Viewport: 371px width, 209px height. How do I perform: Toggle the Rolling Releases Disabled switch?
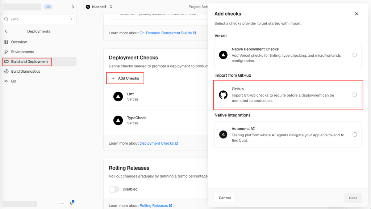coord(114,189)
